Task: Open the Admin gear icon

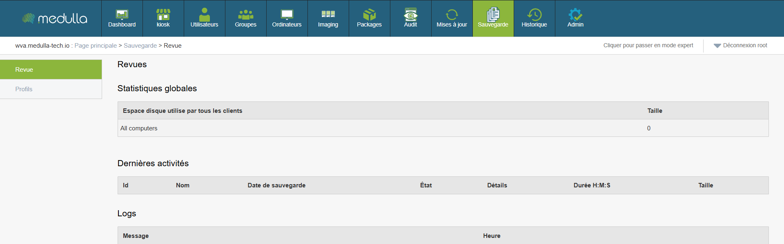Action: point(575,15)
